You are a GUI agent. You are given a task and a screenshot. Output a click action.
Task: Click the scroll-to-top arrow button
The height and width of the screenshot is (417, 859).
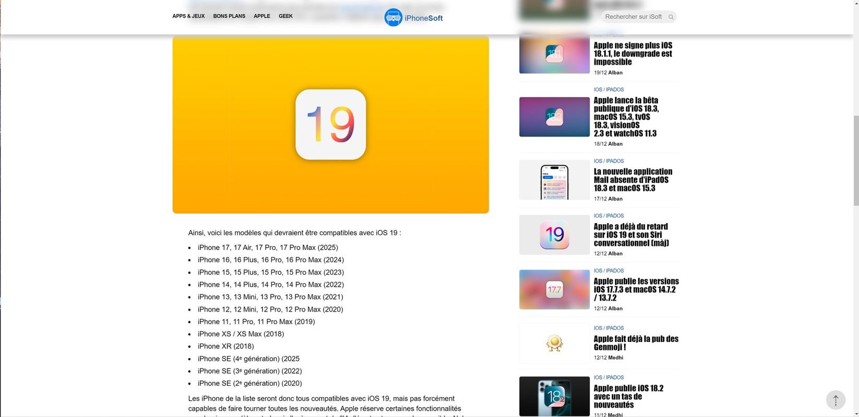click(x=836, y=400)
